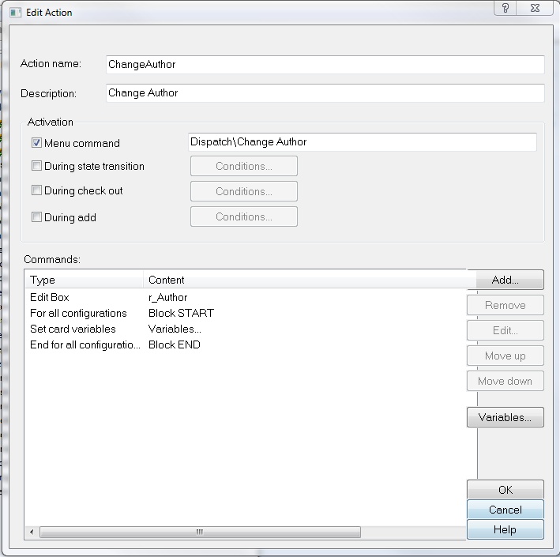Uncheck the Menu command checkbox

point(36,143)
